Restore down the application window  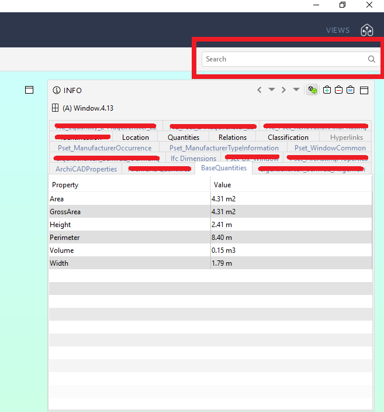click(x=343, y=5)
